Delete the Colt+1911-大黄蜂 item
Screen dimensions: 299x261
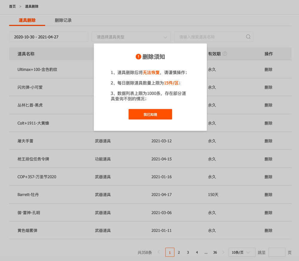pos(268,123)
